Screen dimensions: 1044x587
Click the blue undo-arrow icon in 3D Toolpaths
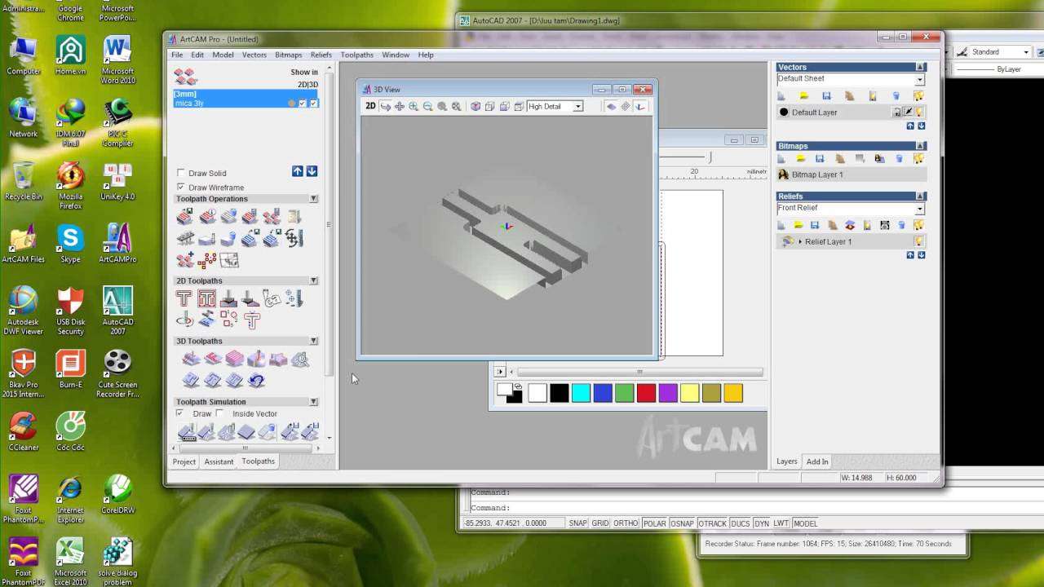click(x=256, y=380)
